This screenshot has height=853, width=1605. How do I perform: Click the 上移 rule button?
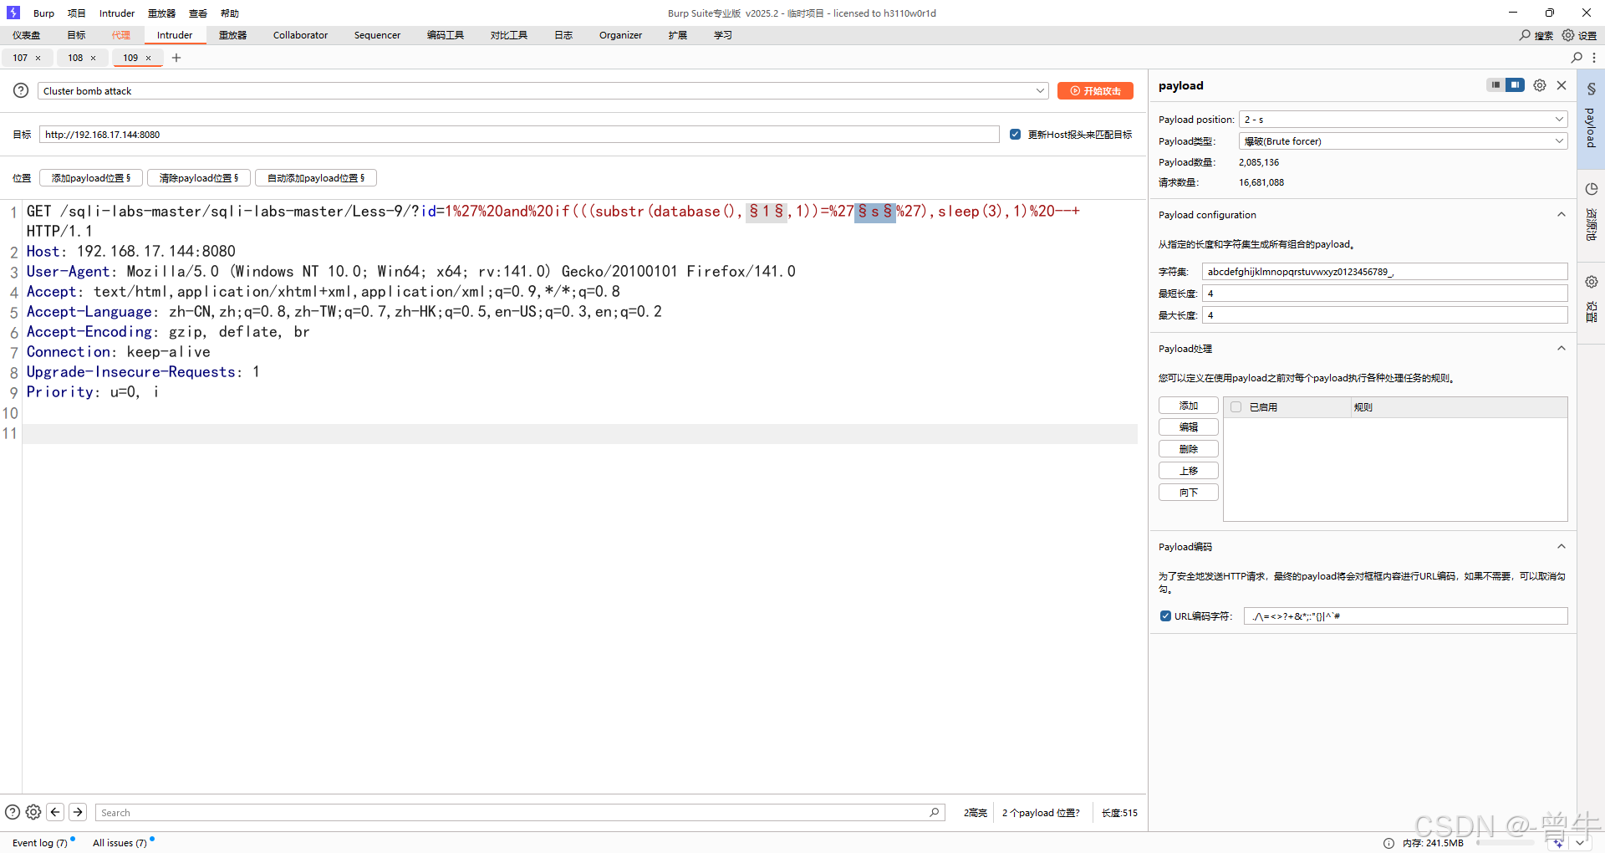1188,471
